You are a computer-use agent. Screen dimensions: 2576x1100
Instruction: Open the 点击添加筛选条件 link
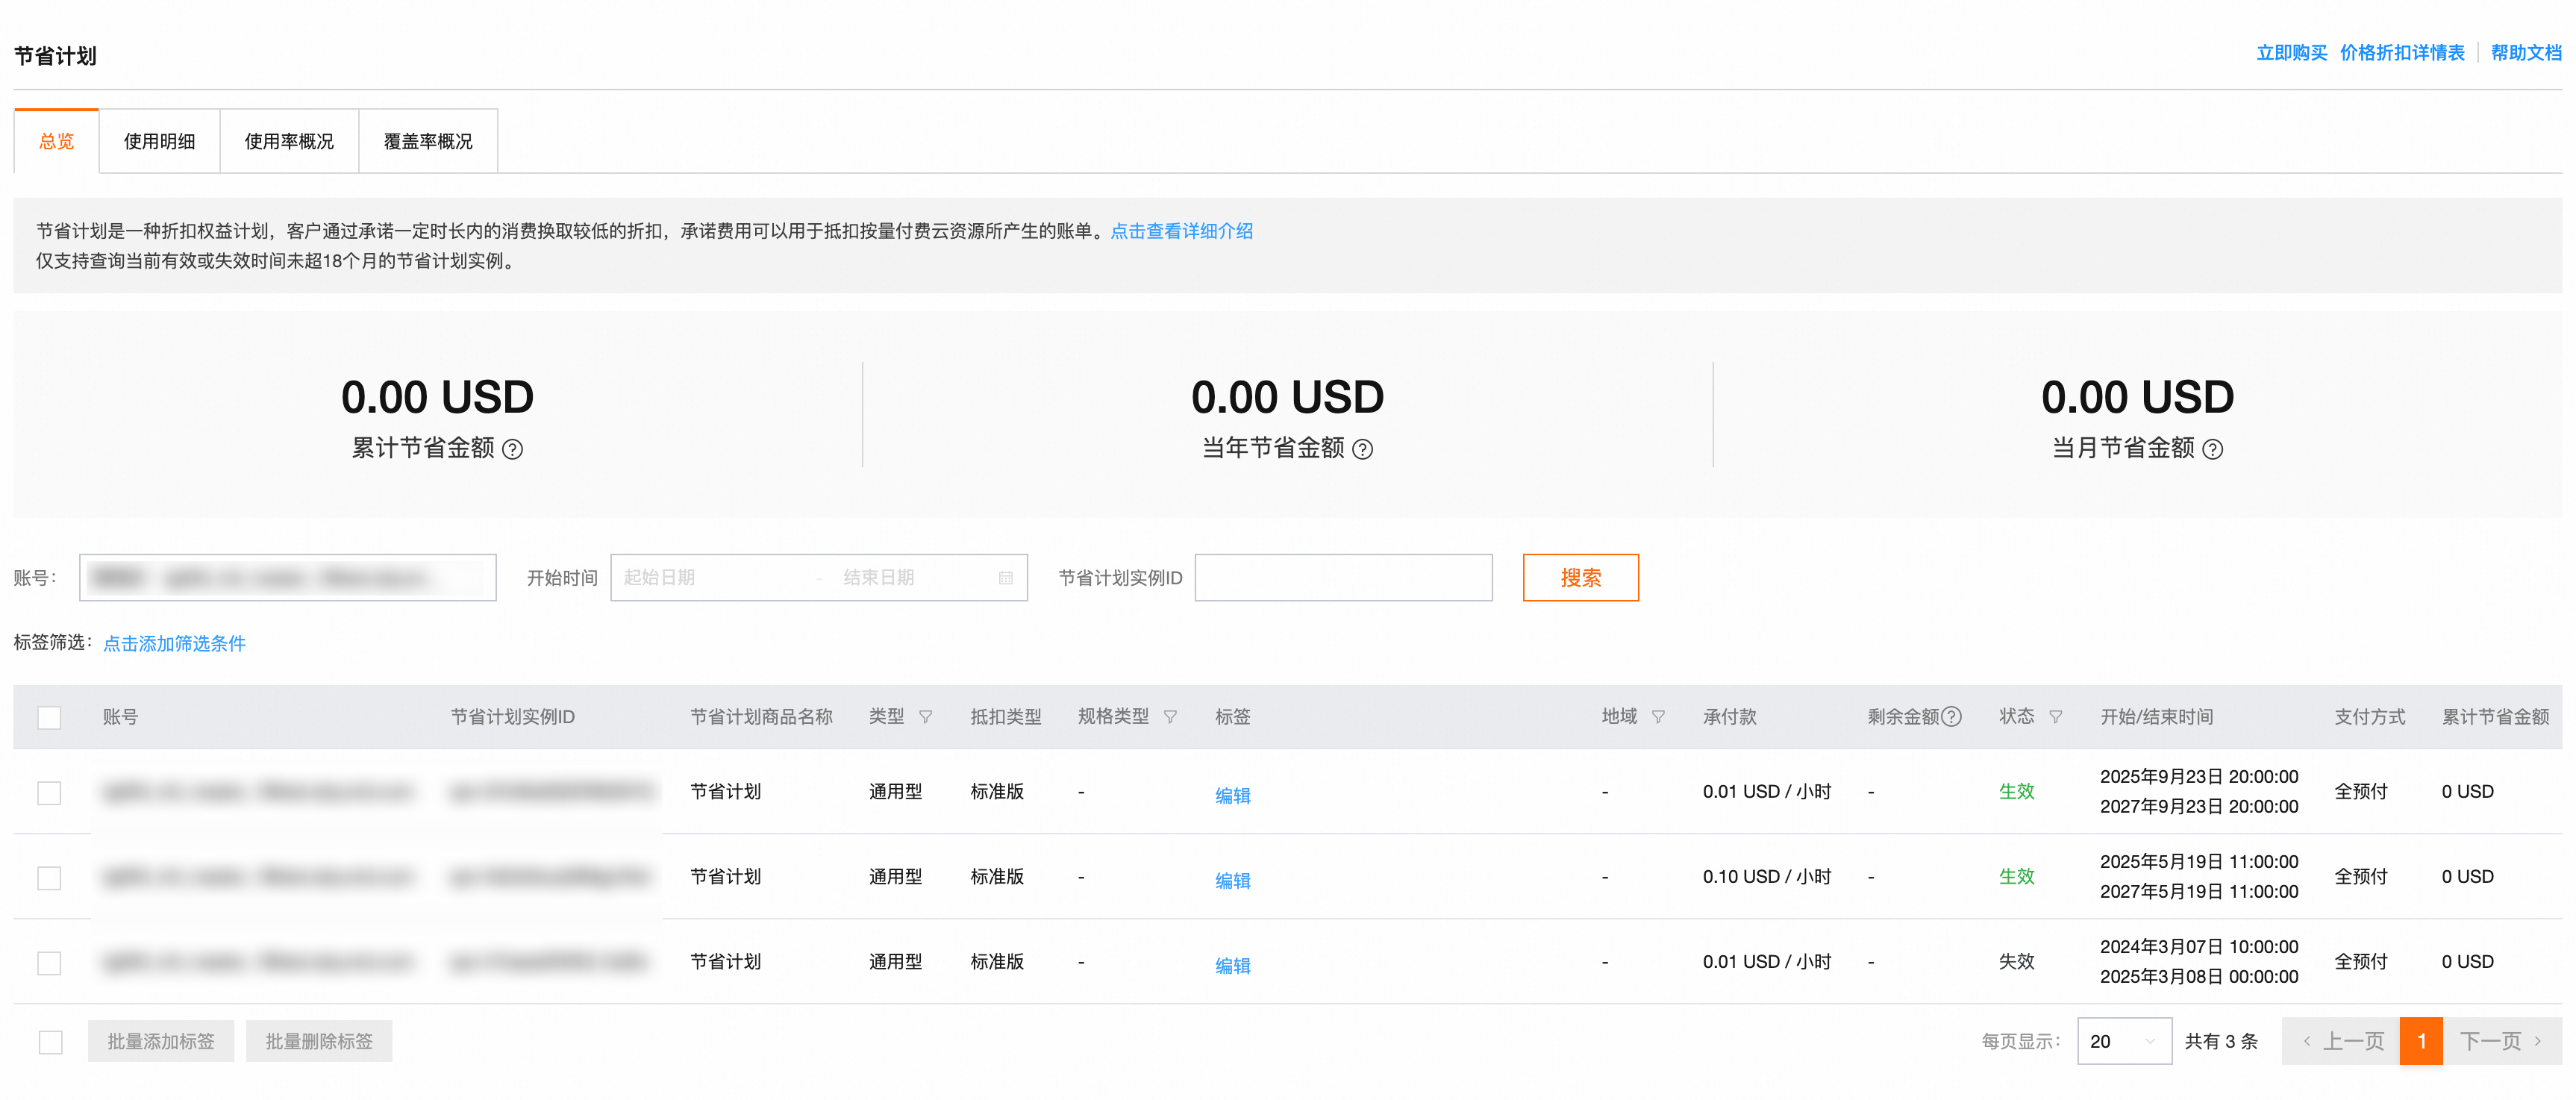pos(174,643)
